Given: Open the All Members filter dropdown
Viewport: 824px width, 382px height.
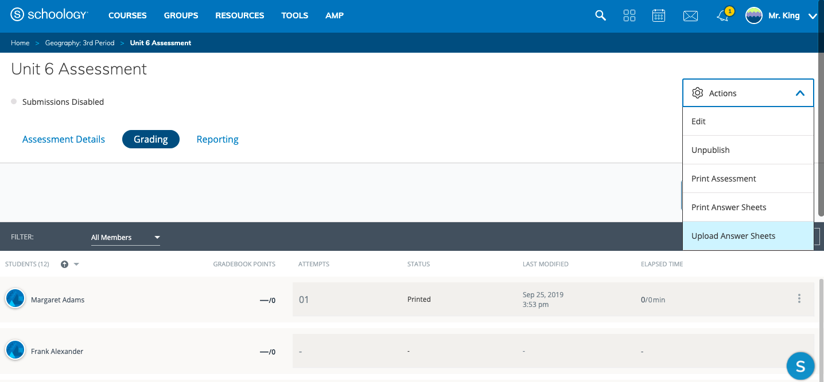Looking at the screenshot, I should (125, 237).
